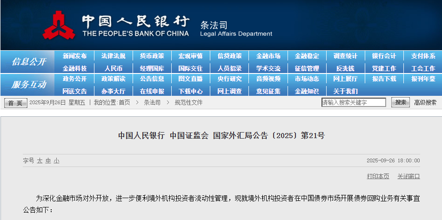Viewport: 442px width, 220px height.
Task: Open 下载中心 download center
Action: pos(190,91)
